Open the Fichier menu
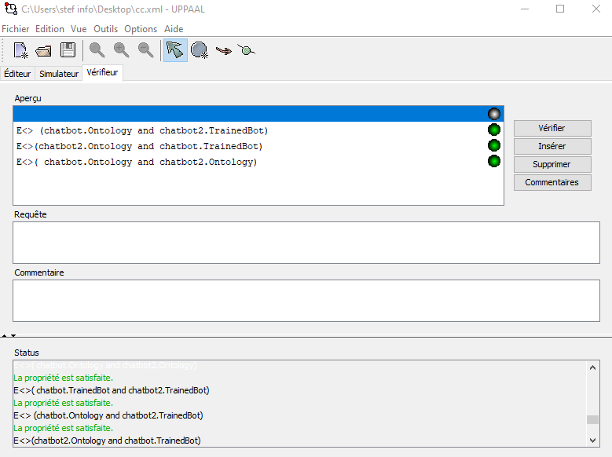612x457 pixels. tap(16, 29)
